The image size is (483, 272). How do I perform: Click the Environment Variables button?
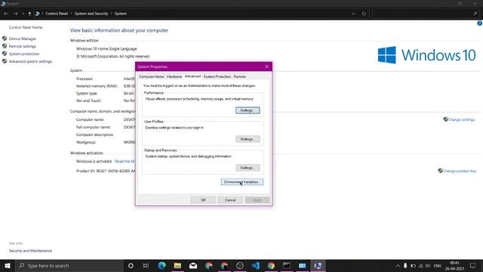tap(242, 182)
